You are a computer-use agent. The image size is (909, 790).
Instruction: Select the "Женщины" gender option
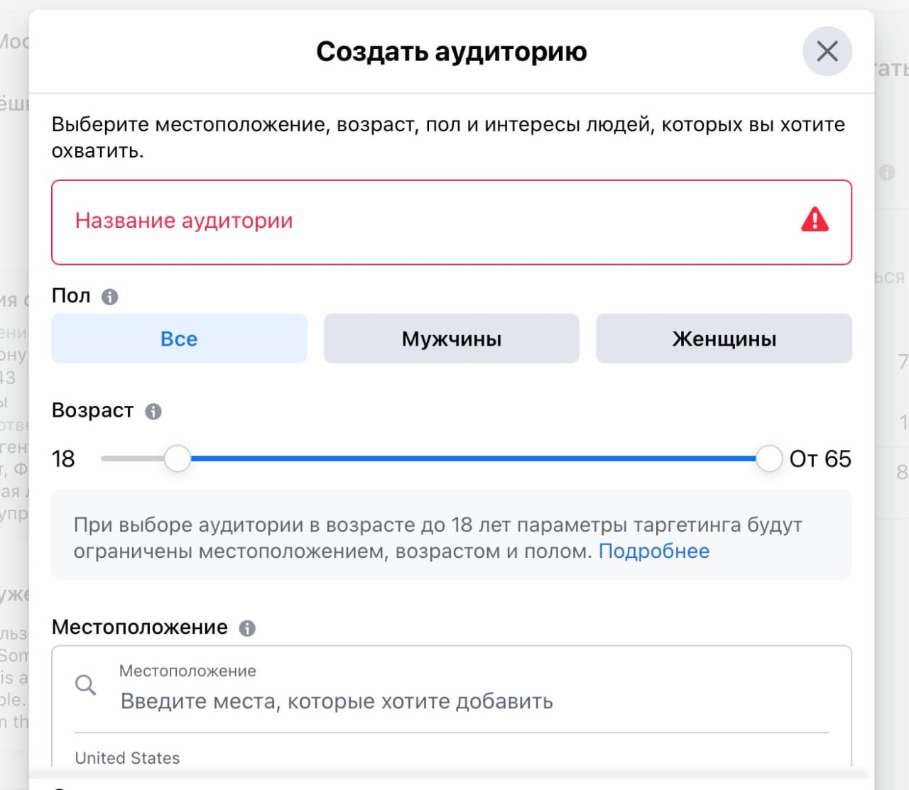click(x=723, y=339)
